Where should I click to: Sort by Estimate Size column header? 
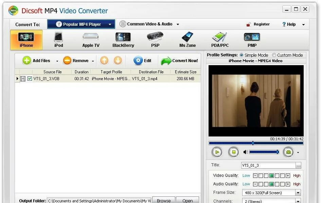click(185, 72)
